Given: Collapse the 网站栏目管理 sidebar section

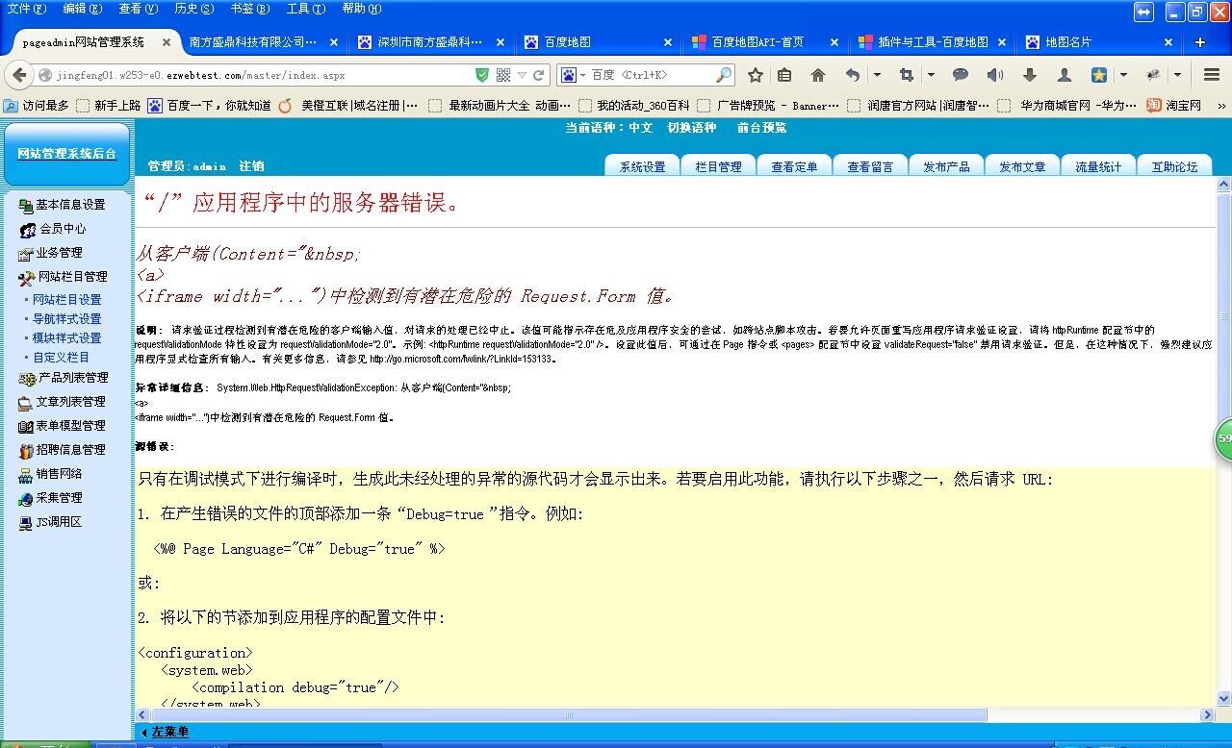Looking at the screenshot, I should tap(71, 277).
